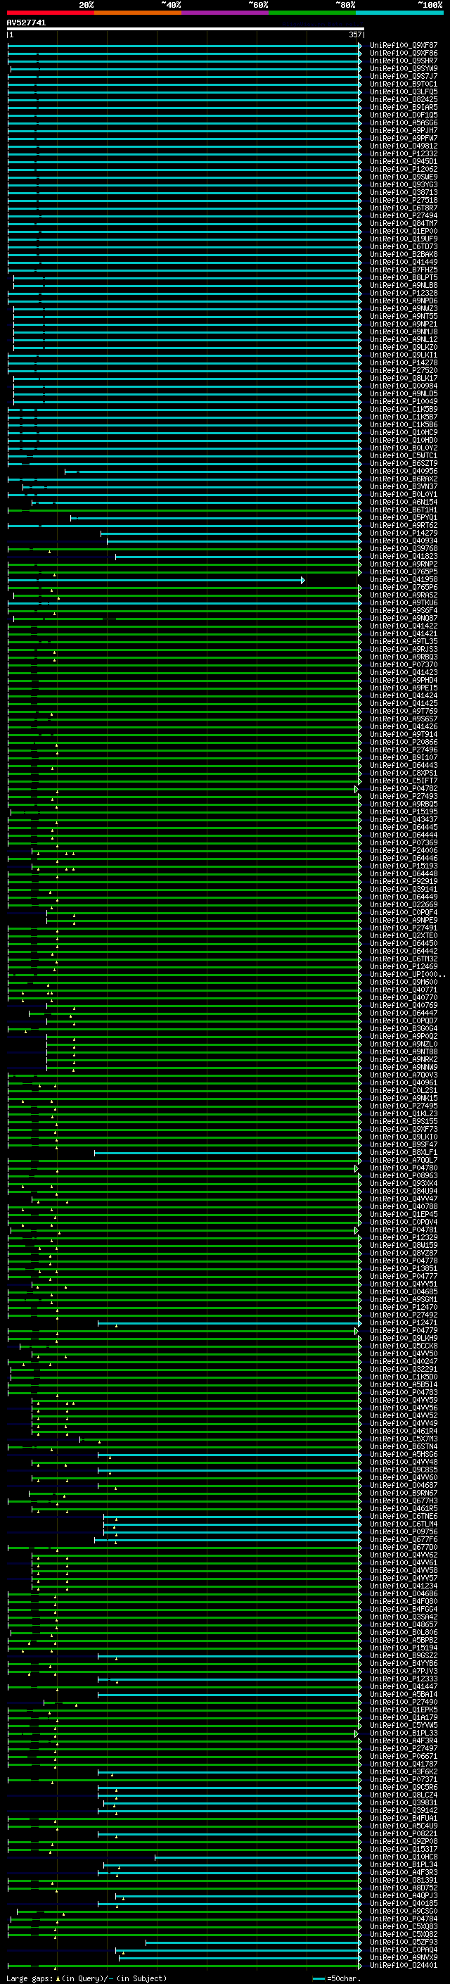The image size is (450, 1984).
Task: Open the UniRef100_Q9XF87 entry
Action: pos(404,46)
